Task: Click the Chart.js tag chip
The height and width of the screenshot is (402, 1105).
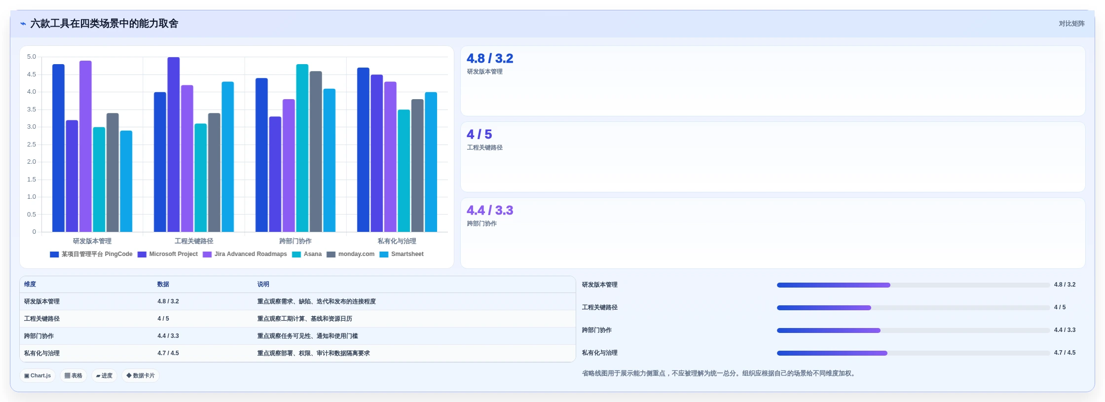Action: click(x=37, y=376)
